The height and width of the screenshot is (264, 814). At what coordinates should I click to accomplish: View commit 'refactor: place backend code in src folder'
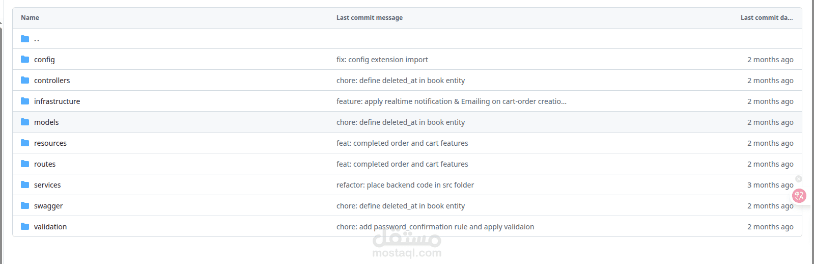point(405,185)
